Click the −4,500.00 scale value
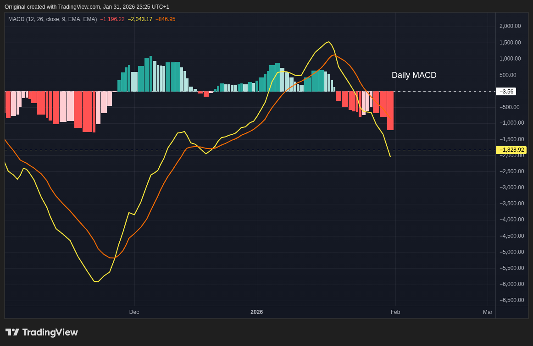This screenshot has width=533, height=346. 511,236
